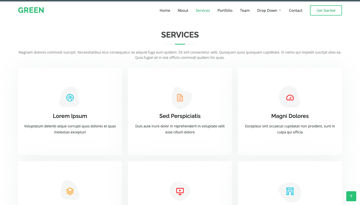Click the orange document icon above Sed Perspiciatis

coord(180,98)
